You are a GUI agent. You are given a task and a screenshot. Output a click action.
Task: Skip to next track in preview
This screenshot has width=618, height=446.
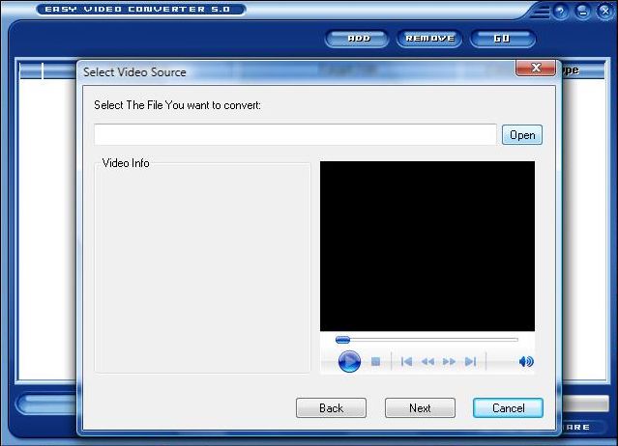[470, 362]
